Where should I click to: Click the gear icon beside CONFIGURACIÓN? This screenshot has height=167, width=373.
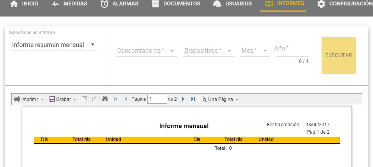pyautogui.click(x=321, y=4)
